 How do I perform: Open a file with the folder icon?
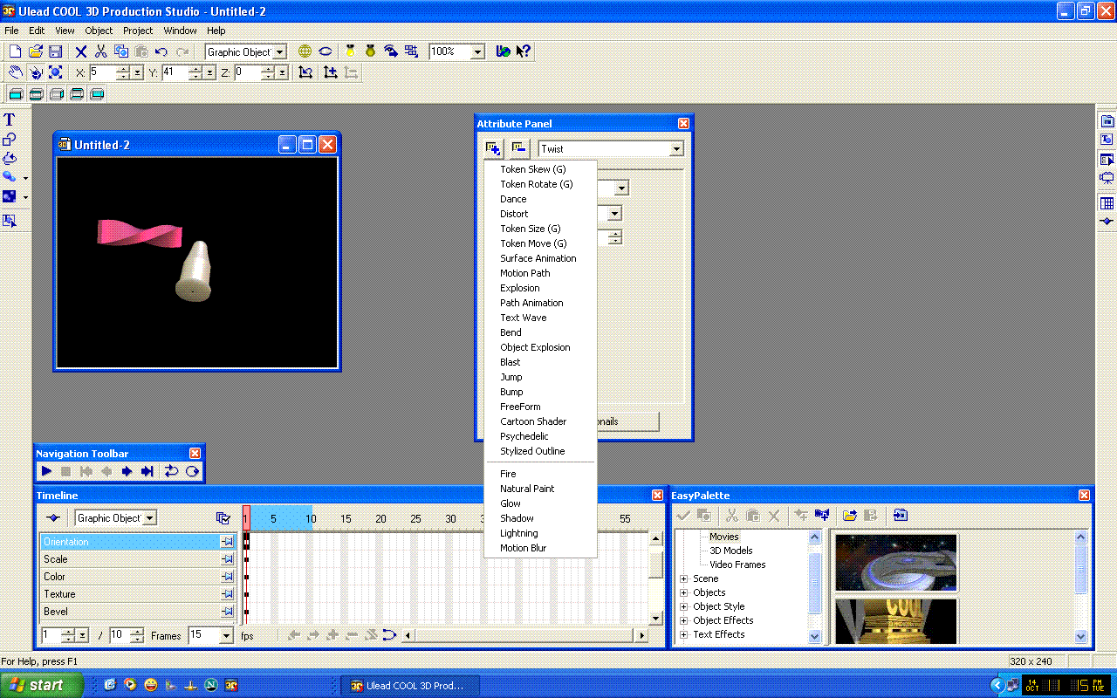point(36,51)
